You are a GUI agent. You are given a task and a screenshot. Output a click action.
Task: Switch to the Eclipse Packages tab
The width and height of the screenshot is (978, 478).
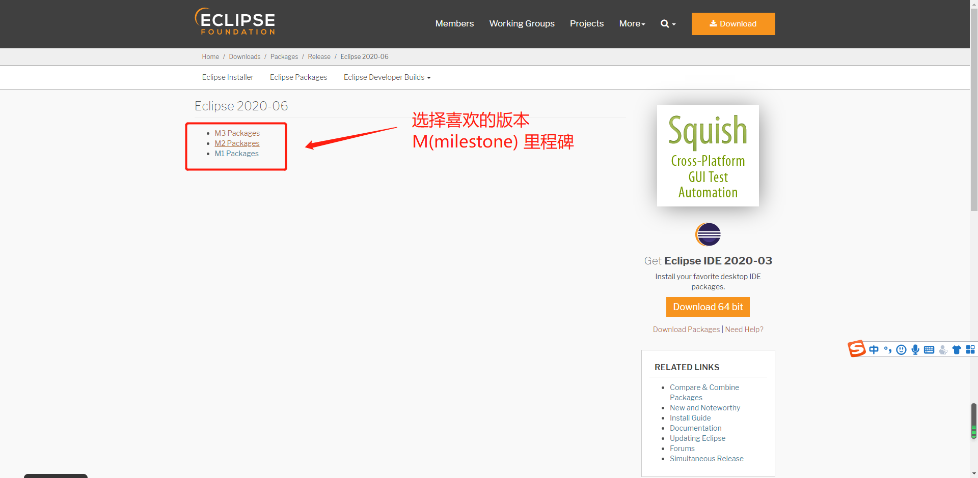(x=298, y=77)
